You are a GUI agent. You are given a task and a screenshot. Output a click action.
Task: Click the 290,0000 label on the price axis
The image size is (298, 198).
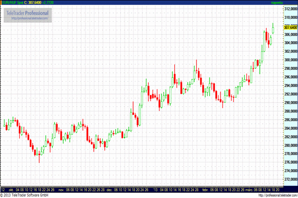(x=290, y=103)
